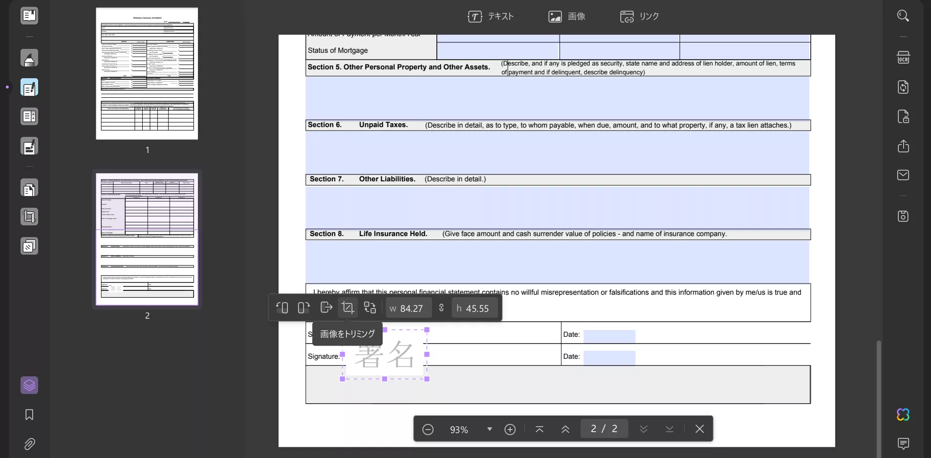Zoom out with the minus button

[x=428, y=429]
